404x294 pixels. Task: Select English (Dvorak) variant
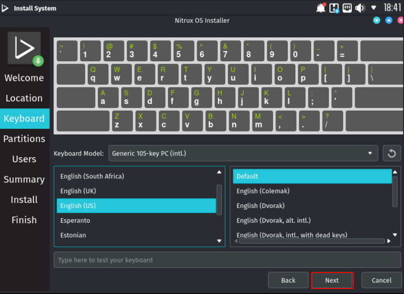click(x=312, y=206)
